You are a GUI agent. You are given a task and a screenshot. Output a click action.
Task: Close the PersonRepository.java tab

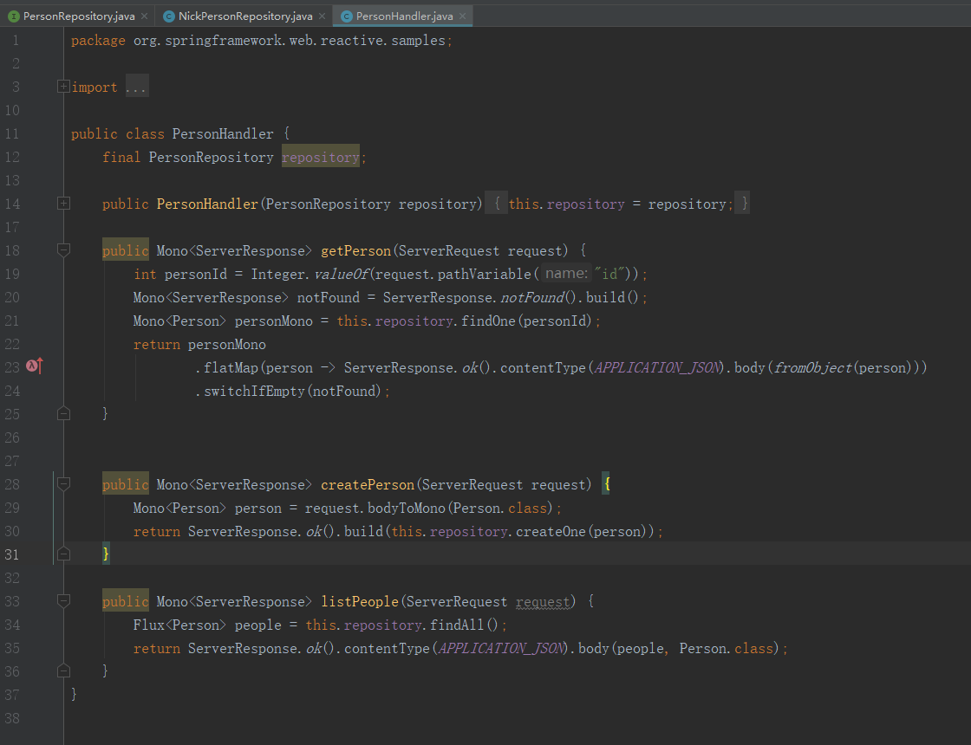click(144, 16)
